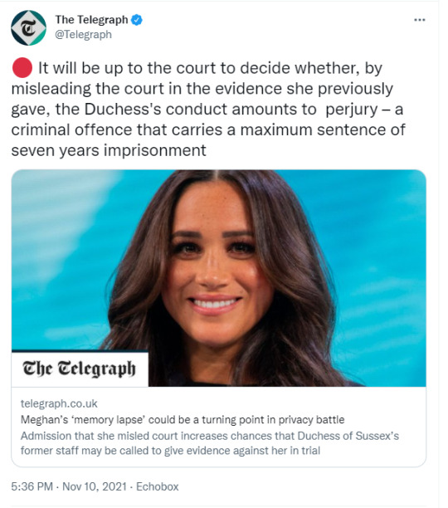This screenshot has width=448, height=508.
Task: Open The Telegraph profile avatar
Action: click(x=28, y=28)
